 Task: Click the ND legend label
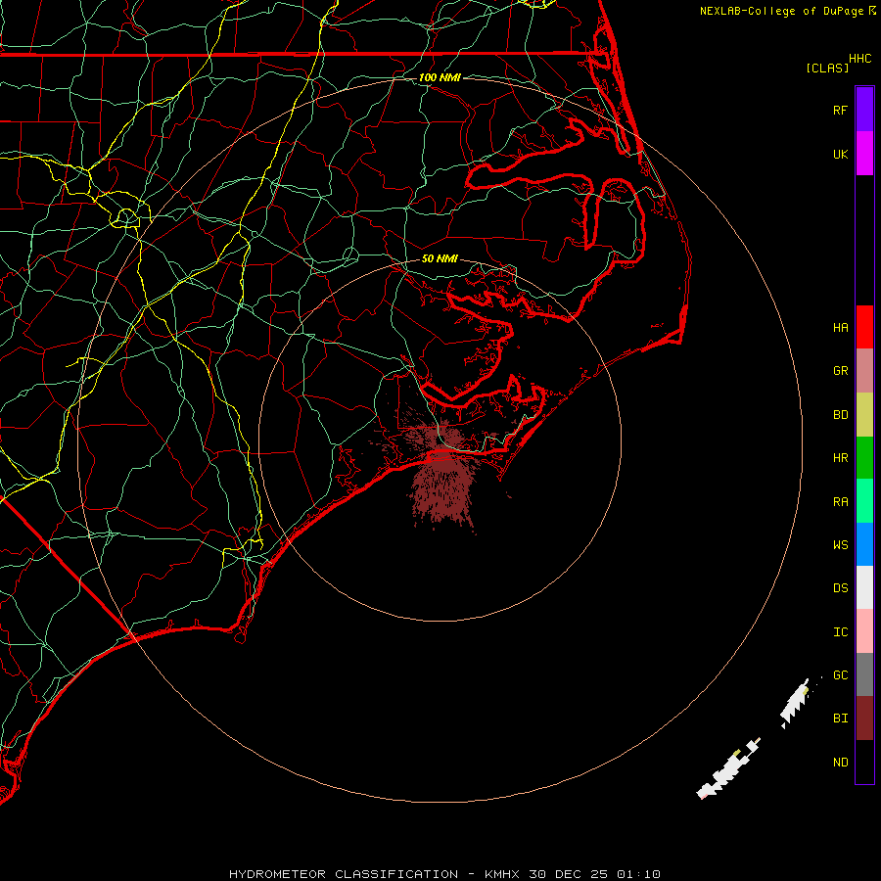840,762
